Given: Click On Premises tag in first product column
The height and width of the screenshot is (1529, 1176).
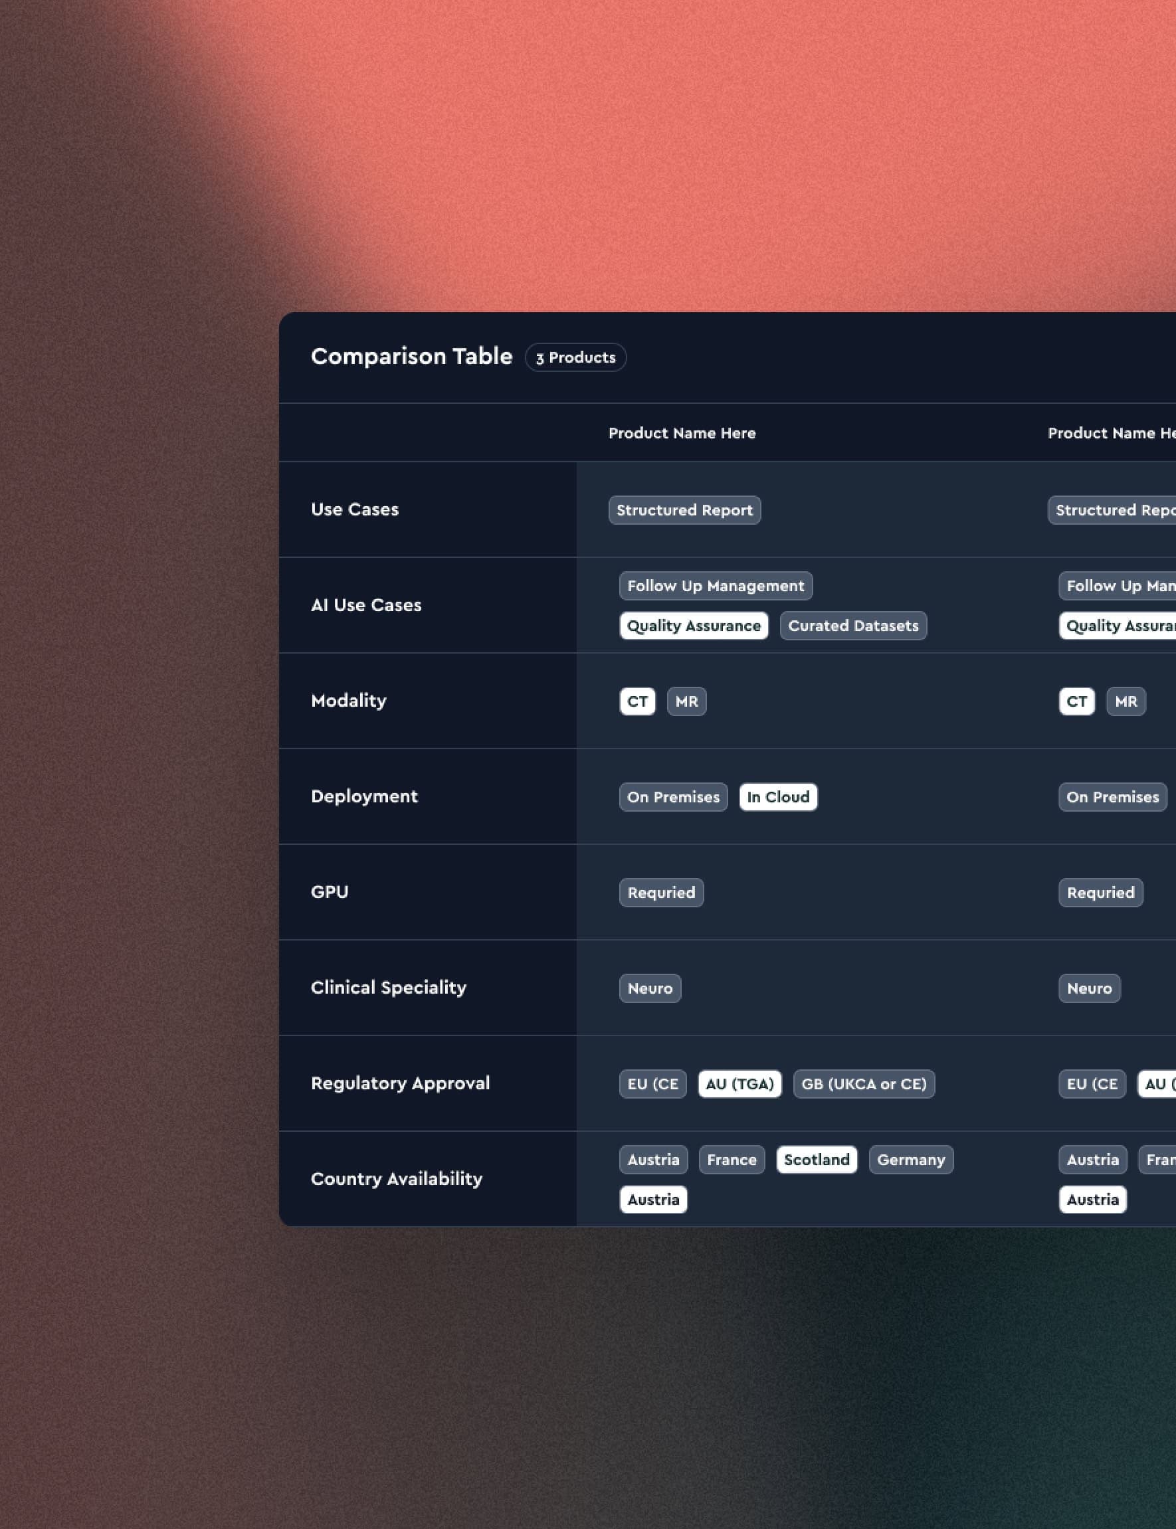Looking at the screenshot, I should [x=674, y=797].
